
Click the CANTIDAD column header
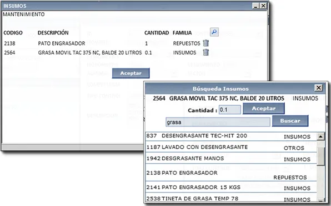tap(157, 33)
